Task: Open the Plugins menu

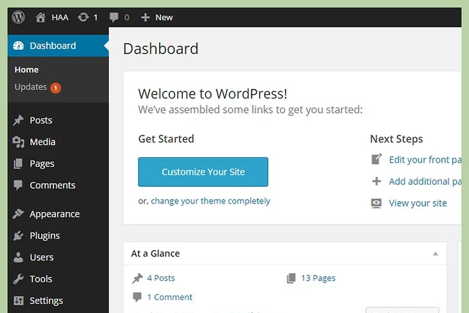Action: click(x=44, y=236)
